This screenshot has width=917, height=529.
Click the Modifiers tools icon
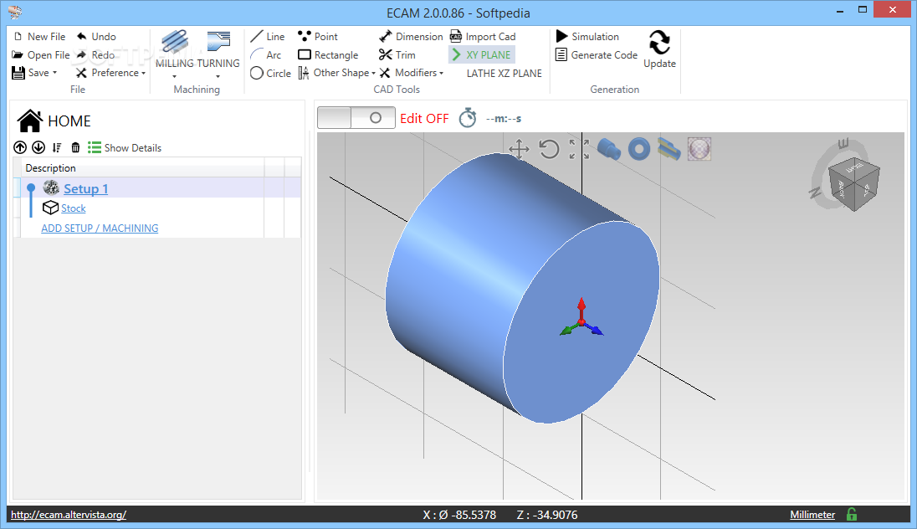tap(385, 73)
